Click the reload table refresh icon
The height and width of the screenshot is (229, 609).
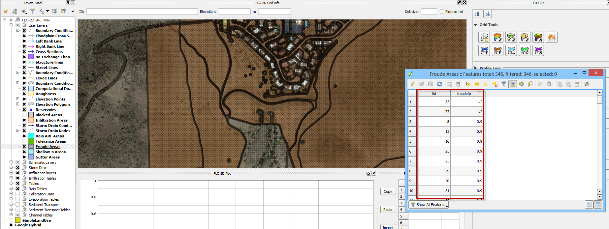tap(439, 84)
